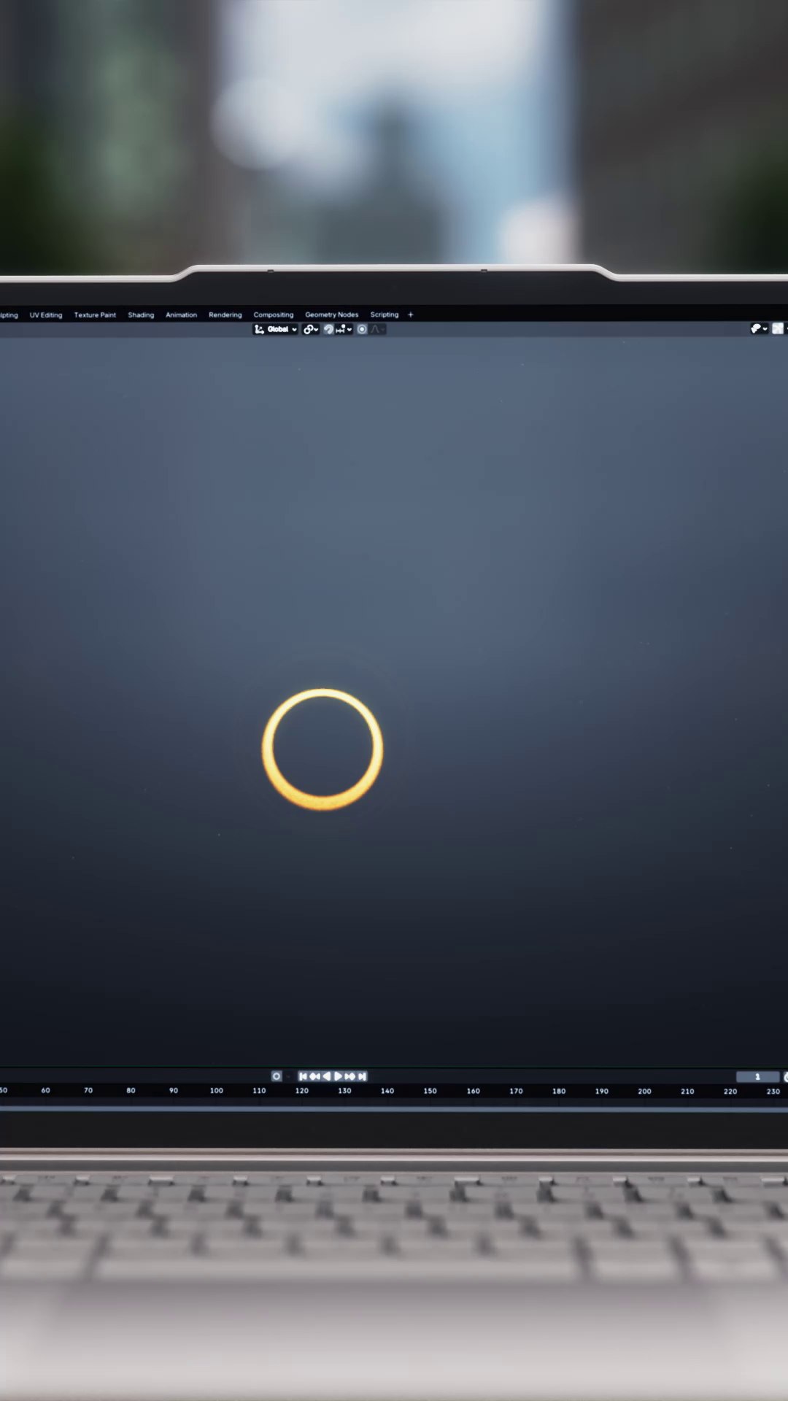
Task: Toggle auto keying record button
Action: pyautogui.click(x=277, y=1076)
